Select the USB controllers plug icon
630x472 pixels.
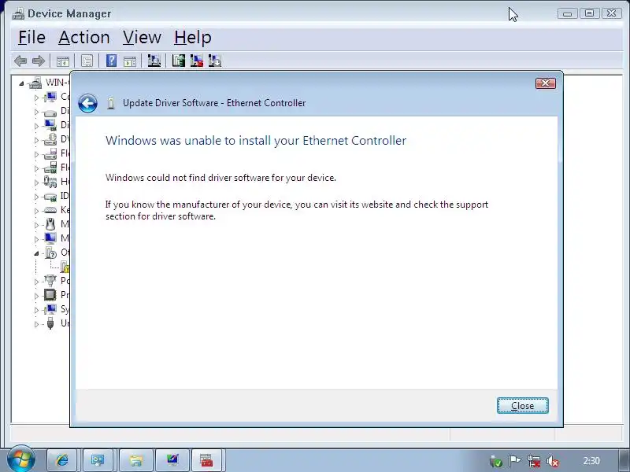[x=50, y=323]
